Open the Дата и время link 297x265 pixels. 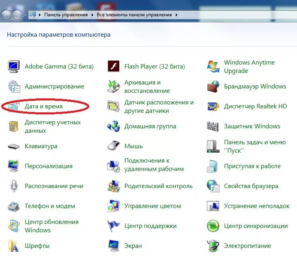[43, 106]
